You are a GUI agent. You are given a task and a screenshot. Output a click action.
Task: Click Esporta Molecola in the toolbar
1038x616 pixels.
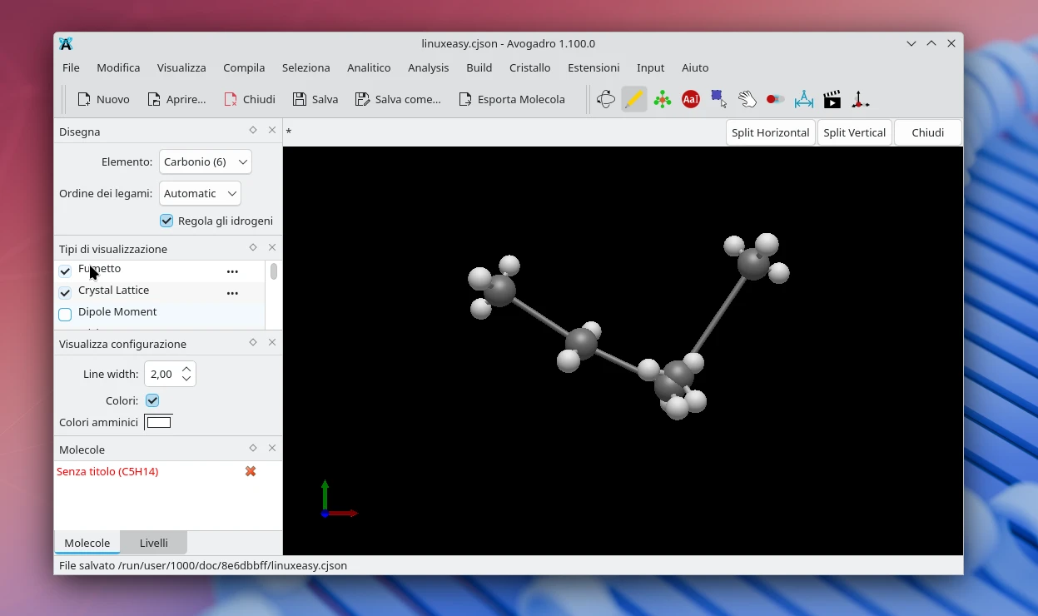pyautogui.click(x=514, y=99)
